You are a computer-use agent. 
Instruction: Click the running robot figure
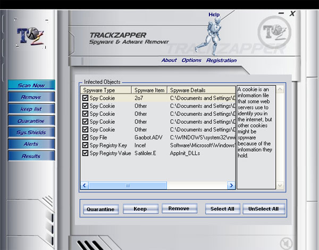click(x=209, y=36)
